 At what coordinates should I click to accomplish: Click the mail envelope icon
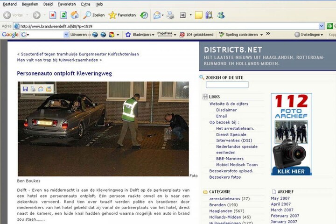[x=157, y=15]
